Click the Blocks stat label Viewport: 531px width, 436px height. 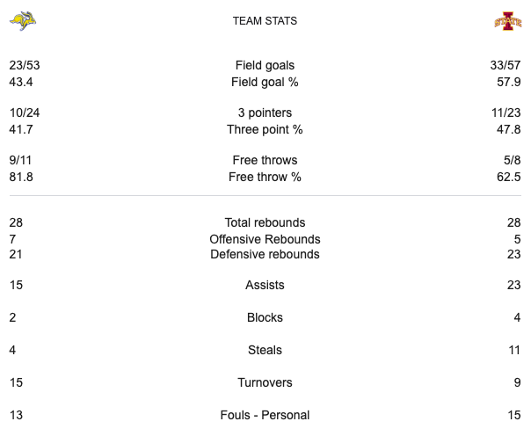pyautogui.click(x=265, y=317)
